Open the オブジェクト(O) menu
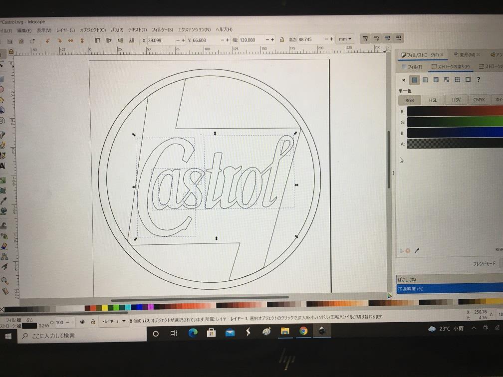The height and width of the screenshot is (377, 503). [x=93, y=30]
